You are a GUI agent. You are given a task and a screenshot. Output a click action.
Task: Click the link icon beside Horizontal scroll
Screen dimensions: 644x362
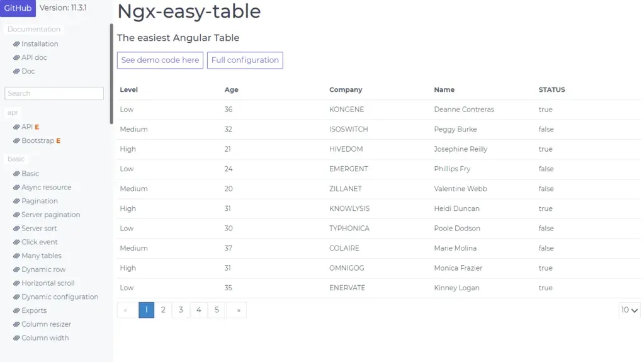[x=16, y=283]
